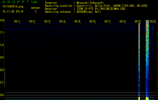Click the 0518 time marker
Screen dimensions: 158x100
tap(123, 21)
